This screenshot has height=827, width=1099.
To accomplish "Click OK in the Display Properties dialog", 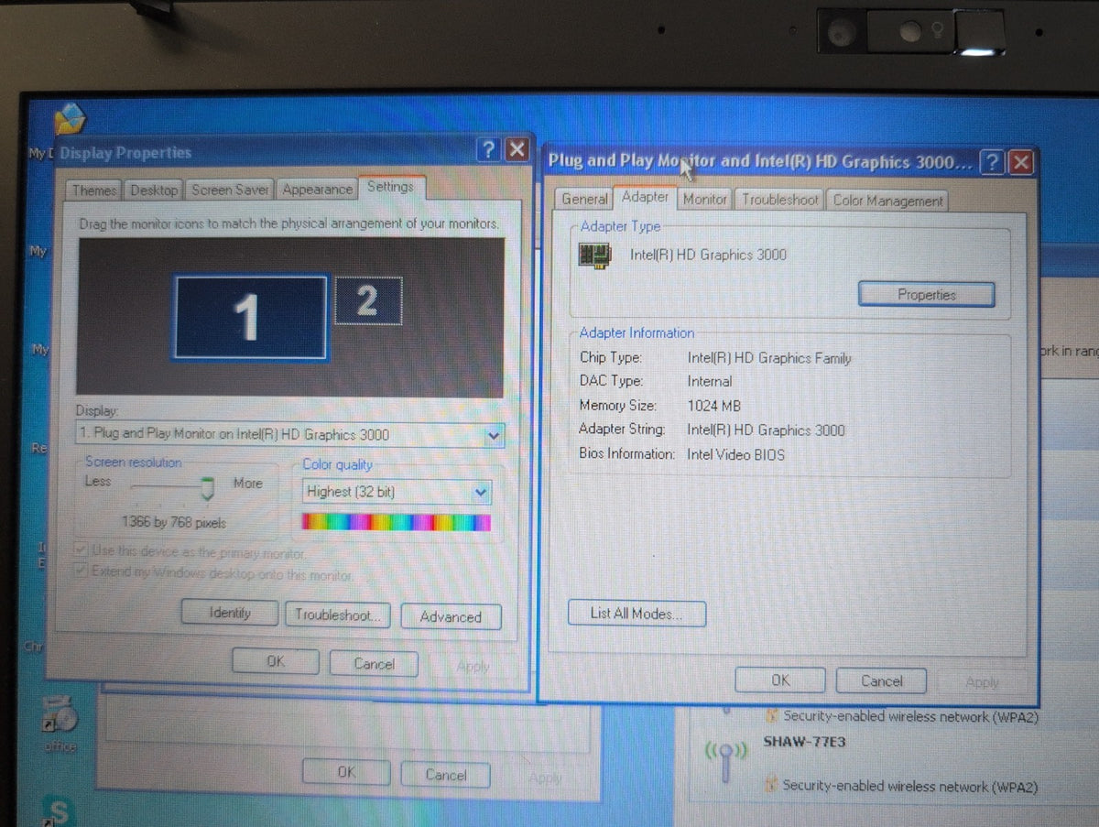I will click(276, 661).
